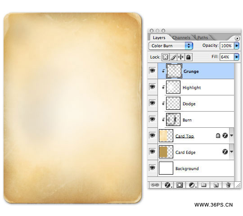Click the Layers panel scrollbar
This screenshot has width=243, height=216.
click(237, 122)
